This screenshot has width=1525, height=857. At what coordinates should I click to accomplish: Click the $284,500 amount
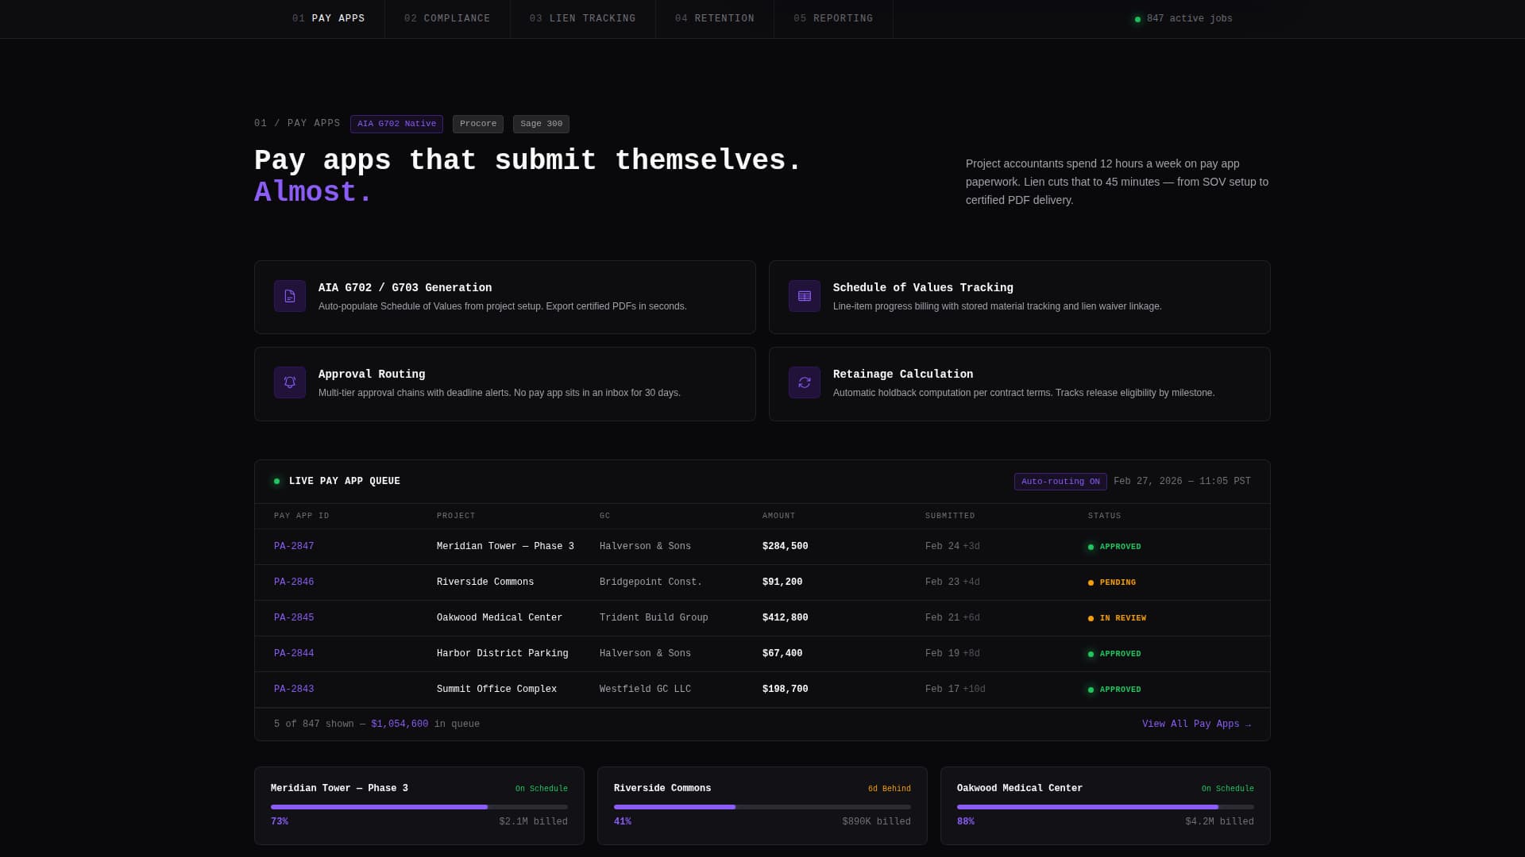point(786,547)
